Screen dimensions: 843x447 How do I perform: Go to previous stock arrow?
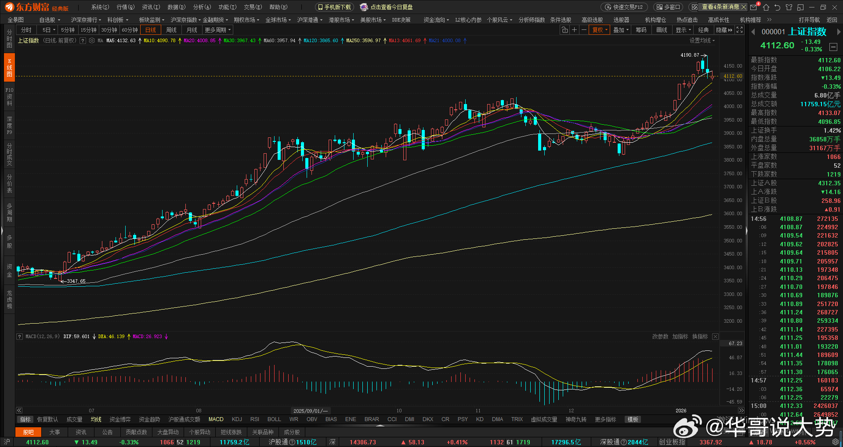click(753, 32)
